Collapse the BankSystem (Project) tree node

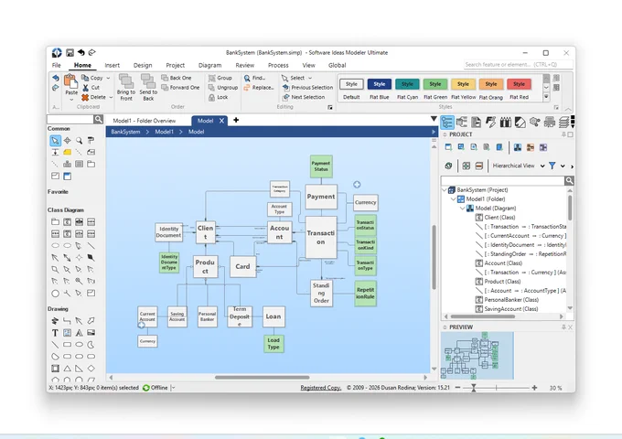[x=445, y=190]
